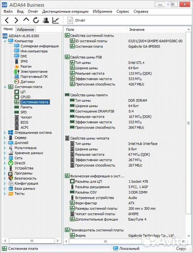Viewport: 193px width, 253px height.
Task: Open the Справка menu
Action: [x=141, y=11]
